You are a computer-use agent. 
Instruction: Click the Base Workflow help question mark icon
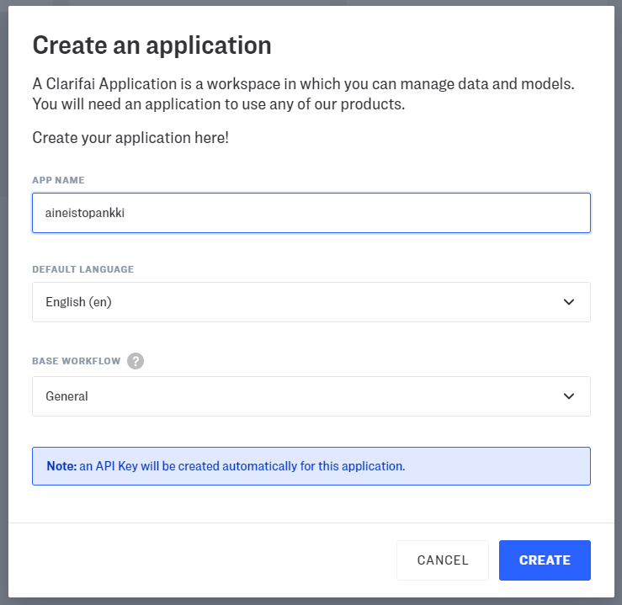click(x=136, y=361)
